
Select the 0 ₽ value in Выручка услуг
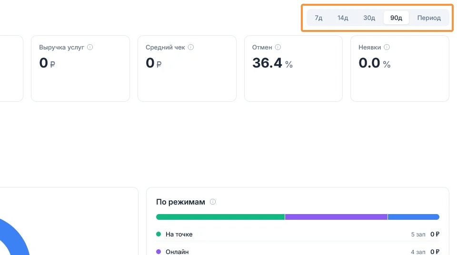coord(47,63)
